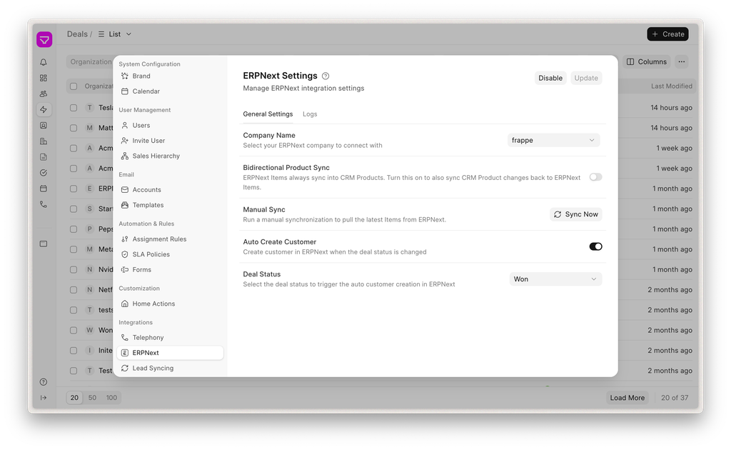This screenshot has width=731, height=450.
Task: Open email Accounts settings item
Action: (170, 190)
